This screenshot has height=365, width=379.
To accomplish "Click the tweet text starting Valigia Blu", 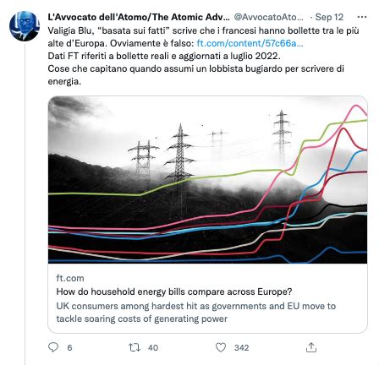I will (x=203, y=56).
